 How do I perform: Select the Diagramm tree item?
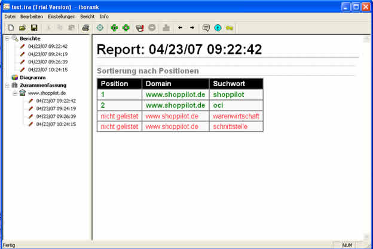coord(33,77)
